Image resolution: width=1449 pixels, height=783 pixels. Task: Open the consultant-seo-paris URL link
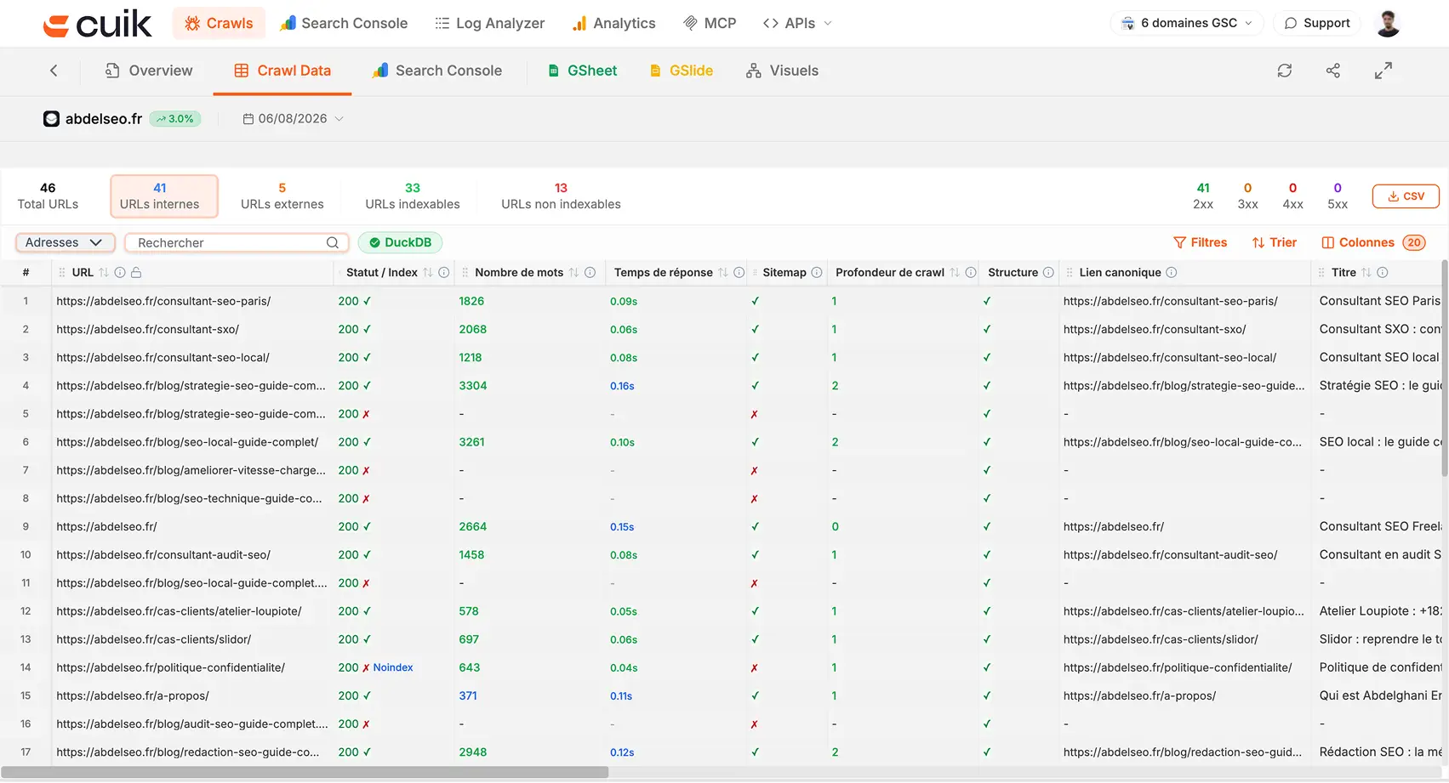163,301
